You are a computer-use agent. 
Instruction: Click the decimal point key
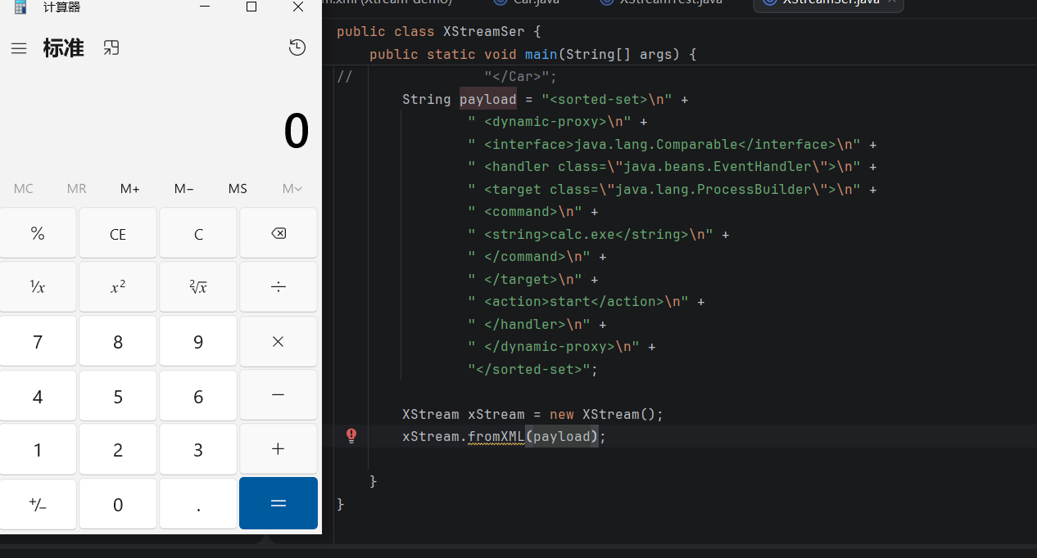click(198, 504)
